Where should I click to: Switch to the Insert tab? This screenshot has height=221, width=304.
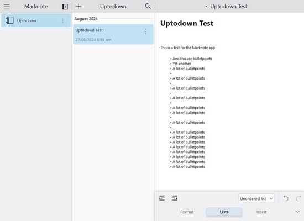click(x=261, y=212)
